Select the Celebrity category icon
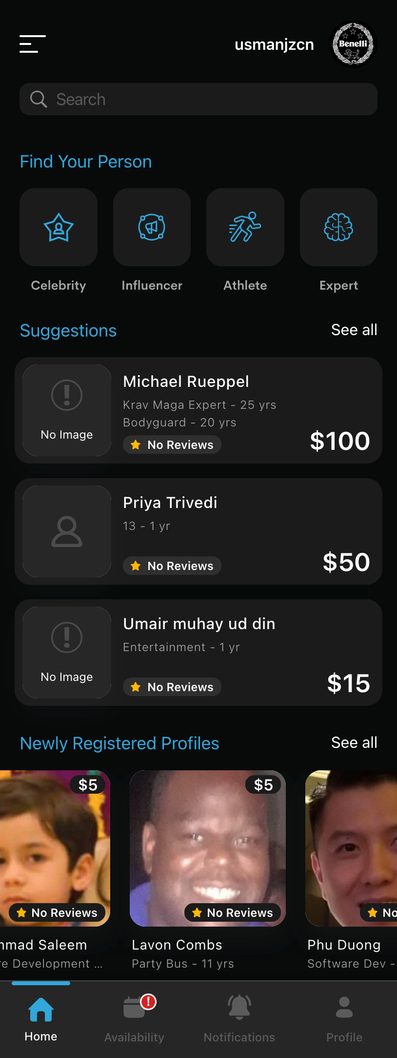397x1058 pixels. pos(59,227)
